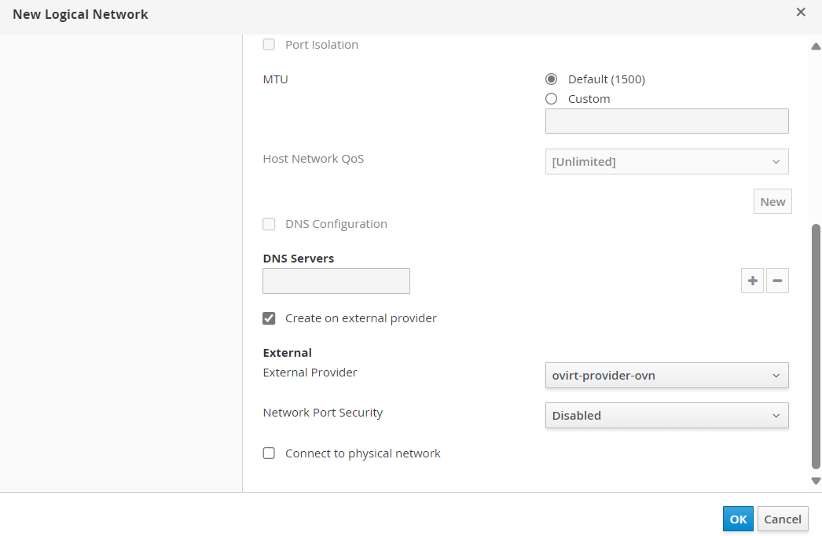Close the New Logical Network dialog
This screenshot has width=822, height=536.
[x=801, y=12]
